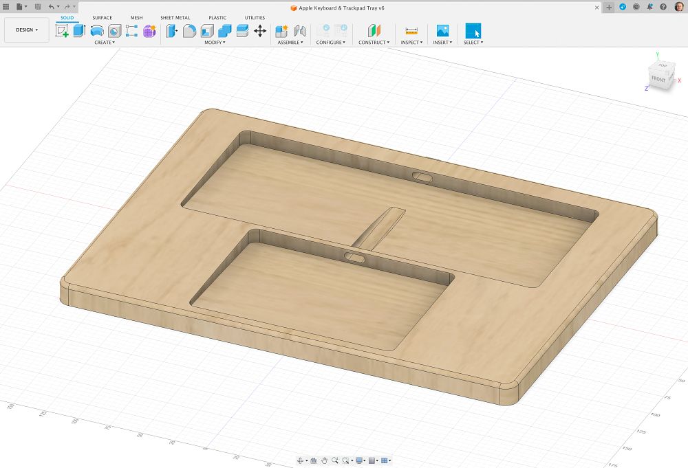Click the new design plus button

pyautogui.click(x=609, y=7)
